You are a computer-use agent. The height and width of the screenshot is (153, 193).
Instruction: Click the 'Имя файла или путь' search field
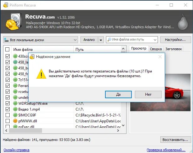(132, 40)
